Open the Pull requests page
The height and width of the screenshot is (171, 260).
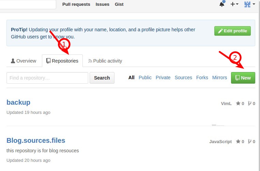pyautogui.click(x=76, y=4)
